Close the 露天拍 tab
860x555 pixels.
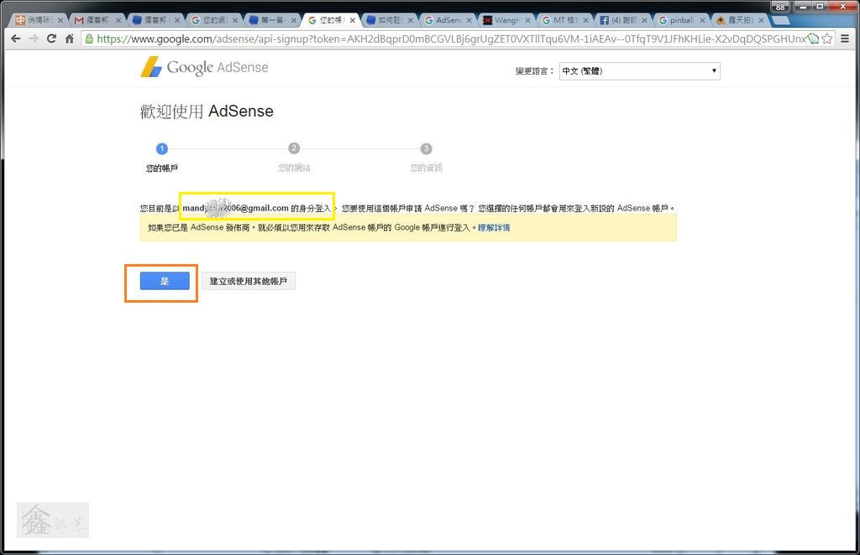click(761, 20)
